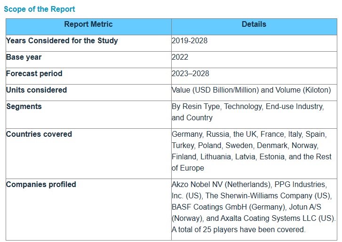Screen dimensions: 342x242
Task: Click the 'Scope of the Report' heading
Action: [40, 9]
